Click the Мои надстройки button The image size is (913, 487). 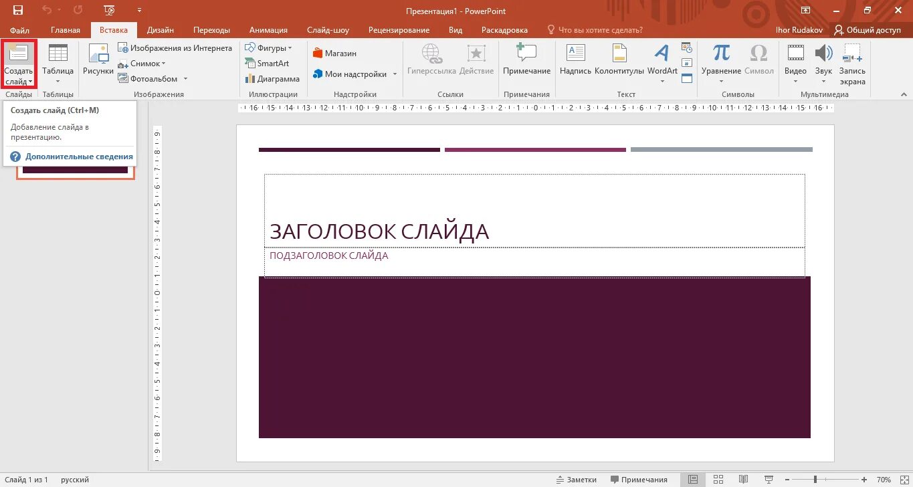pyautogui.click(x=350, y=74)
